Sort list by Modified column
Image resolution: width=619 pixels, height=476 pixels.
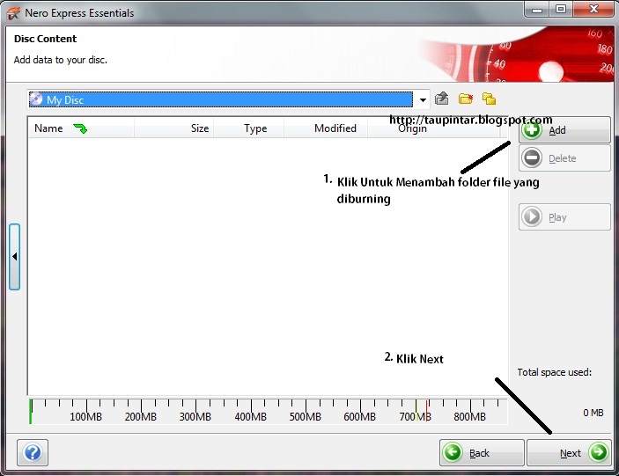(326, 128)
